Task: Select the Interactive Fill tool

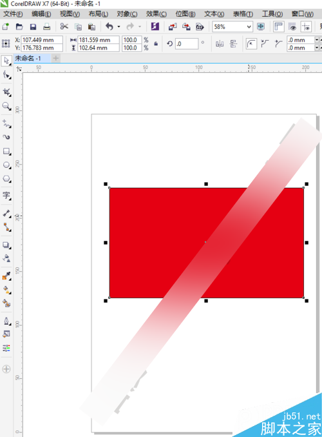Action: (6, 290)
